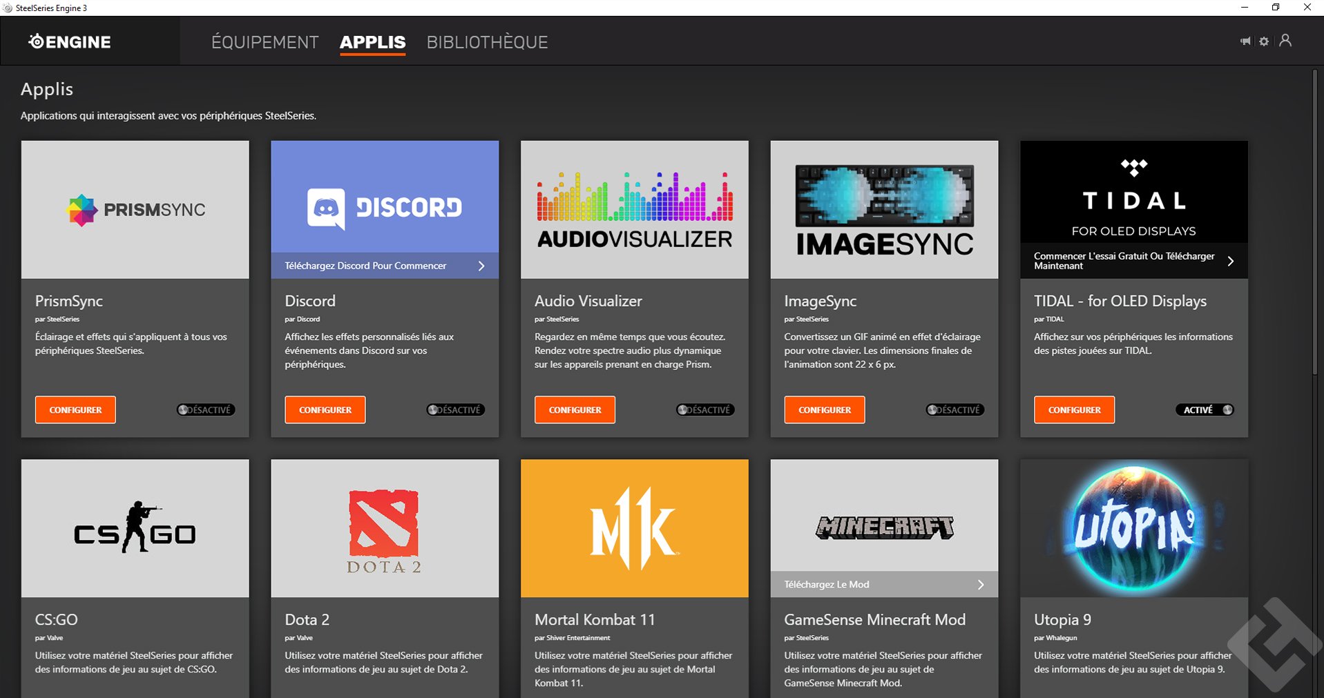Click Configurer for Discord

tap(325, 410)
